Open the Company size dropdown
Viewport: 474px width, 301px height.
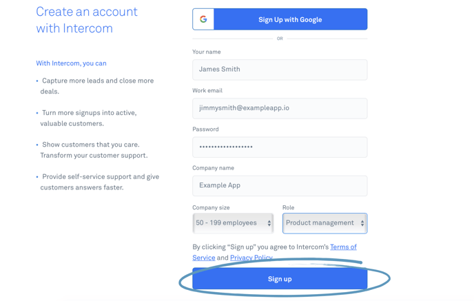233,223
